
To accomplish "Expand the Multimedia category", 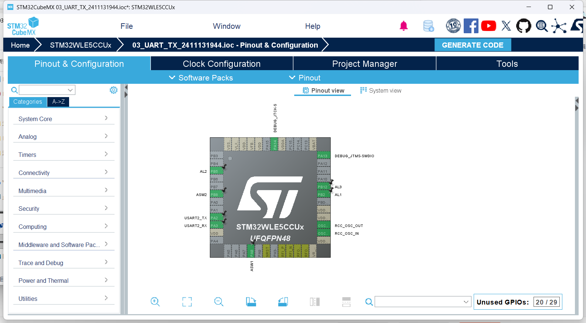I will pyautogui.click(x=64, y=190).
